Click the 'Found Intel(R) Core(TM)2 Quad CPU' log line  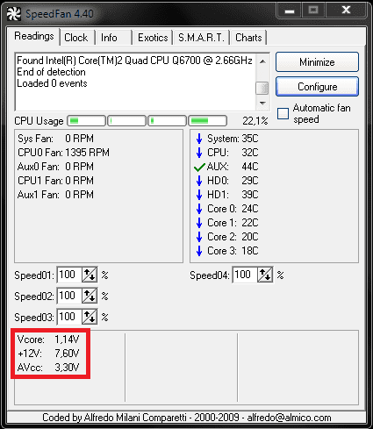click(x=134, y=61)
